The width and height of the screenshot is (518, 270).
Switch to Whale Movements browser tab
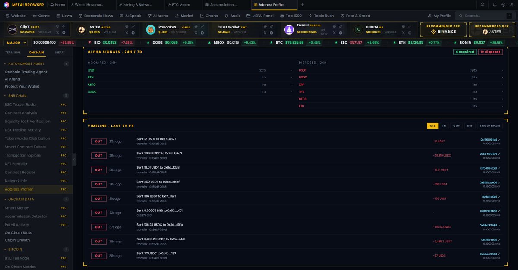point(91,5)
